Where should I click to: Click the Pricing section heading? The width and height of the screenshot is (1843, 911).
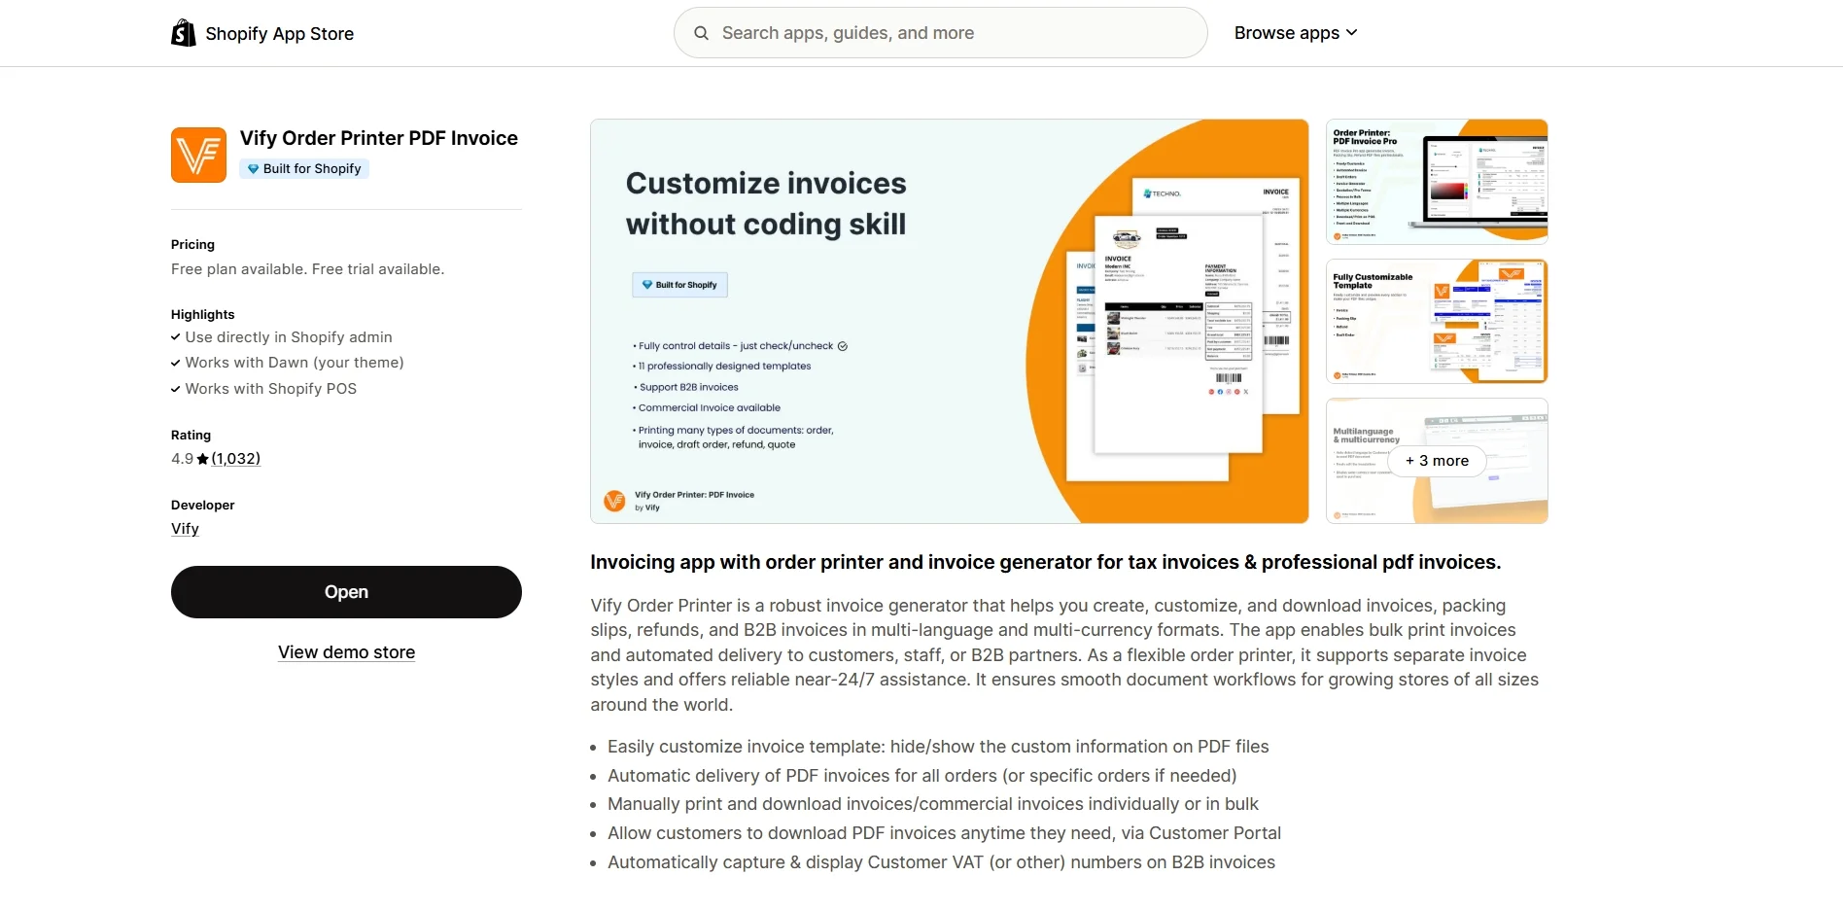pyautogui.click(x=191, y=244)
